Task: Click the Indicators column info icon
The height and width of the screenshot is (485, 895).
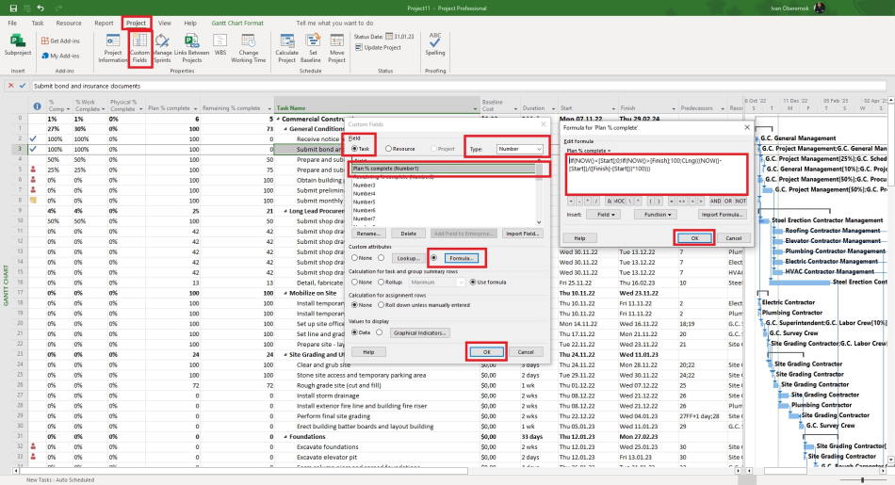Action: (x=37, y=106)
